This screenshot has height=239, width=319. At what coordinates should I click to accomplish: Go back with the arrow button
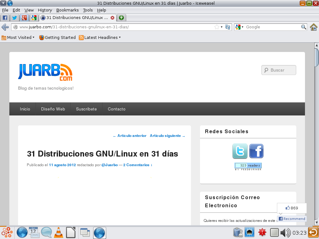pos(5,27)
